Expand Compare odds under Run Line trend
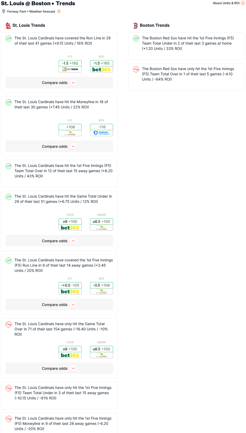 click(59, 83)
